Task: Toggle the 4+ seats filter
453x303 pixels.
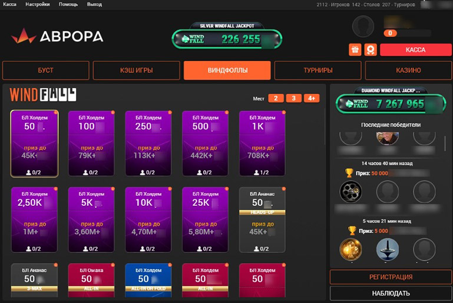Action: [x=312, y=98]
